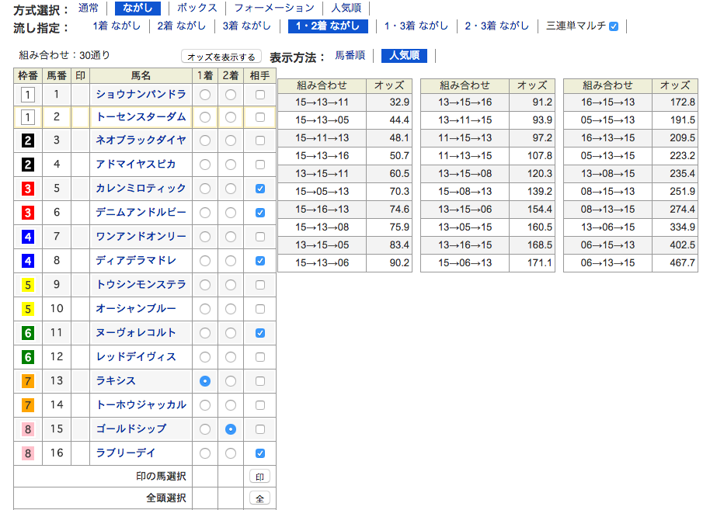The image size is (710, 510).
Task: Select 2着 radio for アドマイヤスピカ
Action: click(x=231, y=165)
